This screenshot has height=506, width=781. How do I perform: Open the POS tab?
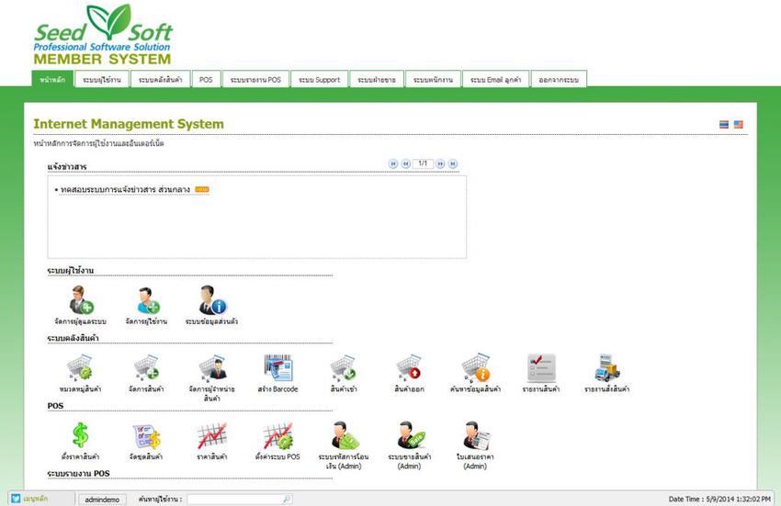[206, 79]
